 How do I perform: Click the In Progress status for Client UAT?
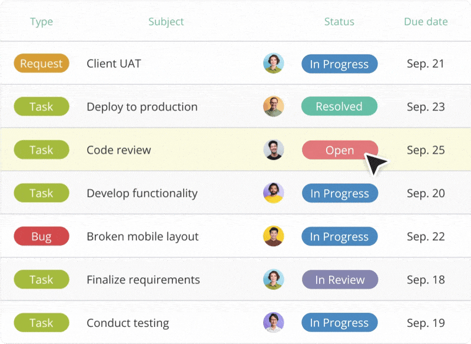coord(339,64)
